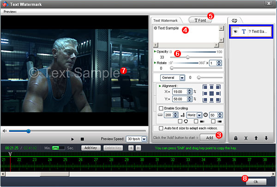Click bottom-right alignment icon
The height and width of the screenshot is (187, 277).
pyautogui.click(x=218, y=100)
